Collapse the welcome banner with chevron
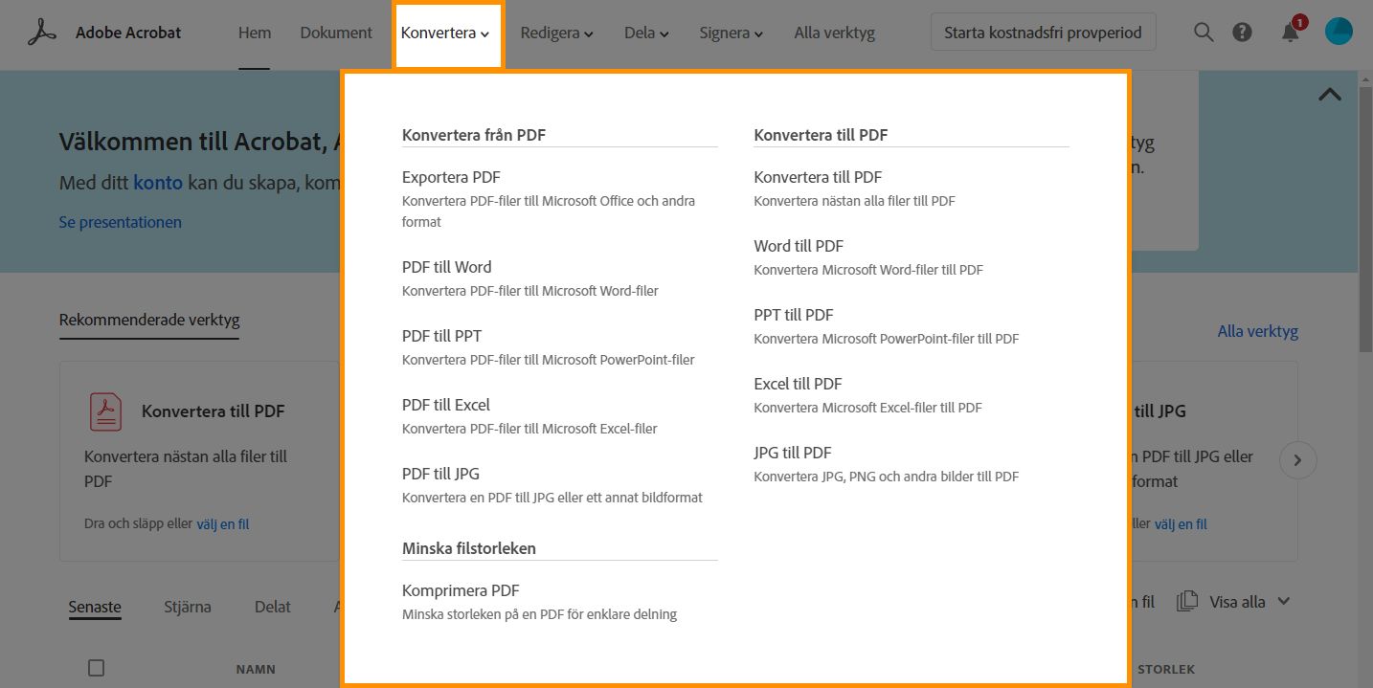1373x688 pixels. [x=1329, y=94]
